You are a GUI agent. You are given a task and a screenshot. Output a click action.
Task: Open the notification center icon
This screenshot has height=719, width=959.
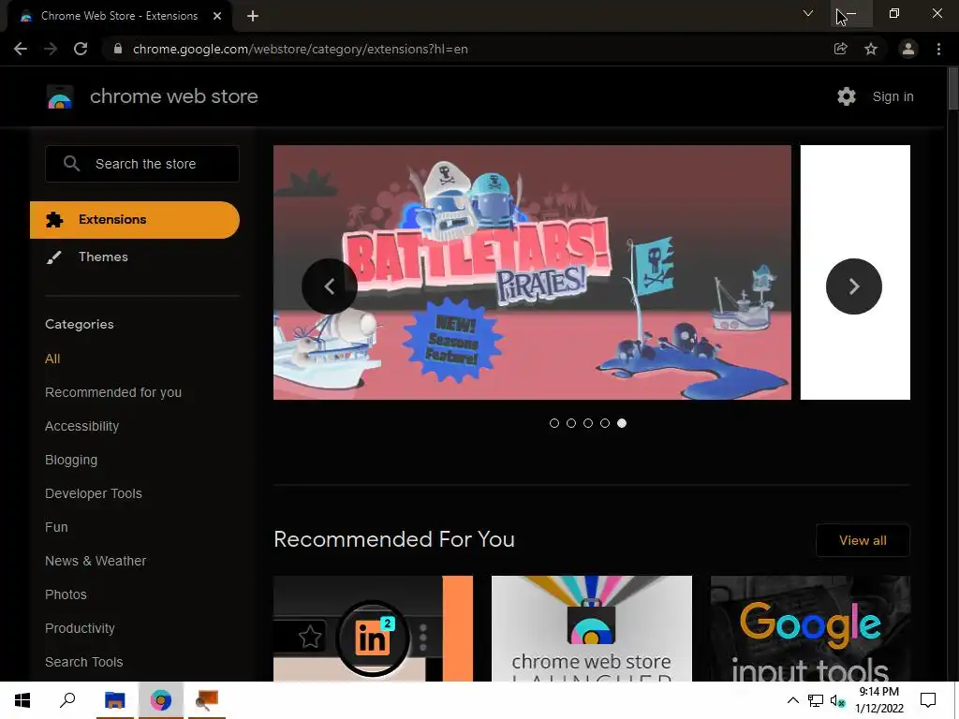coord(928,700)
